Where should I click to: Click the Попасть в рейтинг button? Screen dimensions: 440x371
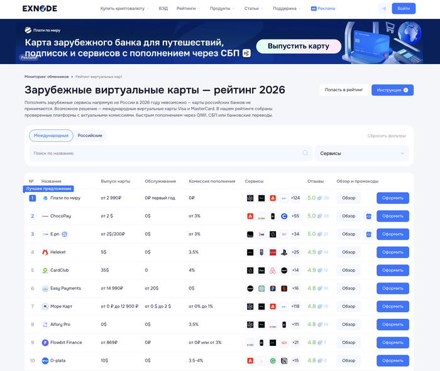click(344, 90)
